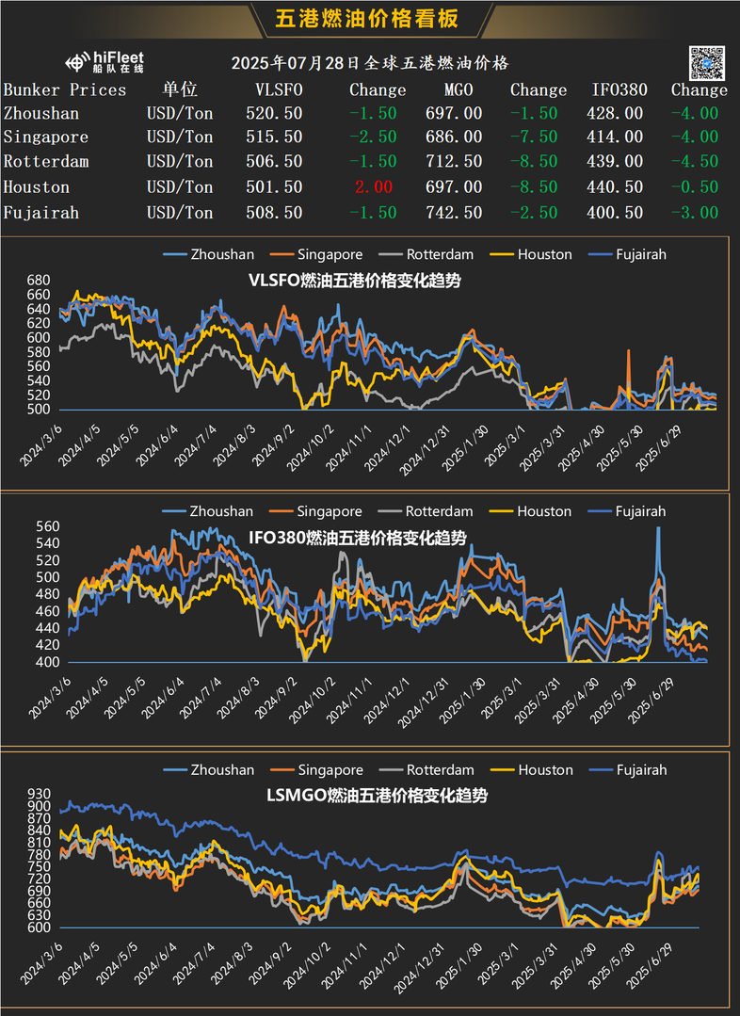This screenshot has width=740, height=1016.
Task: Click the Houston row label in table
Action: pos(37,187)
